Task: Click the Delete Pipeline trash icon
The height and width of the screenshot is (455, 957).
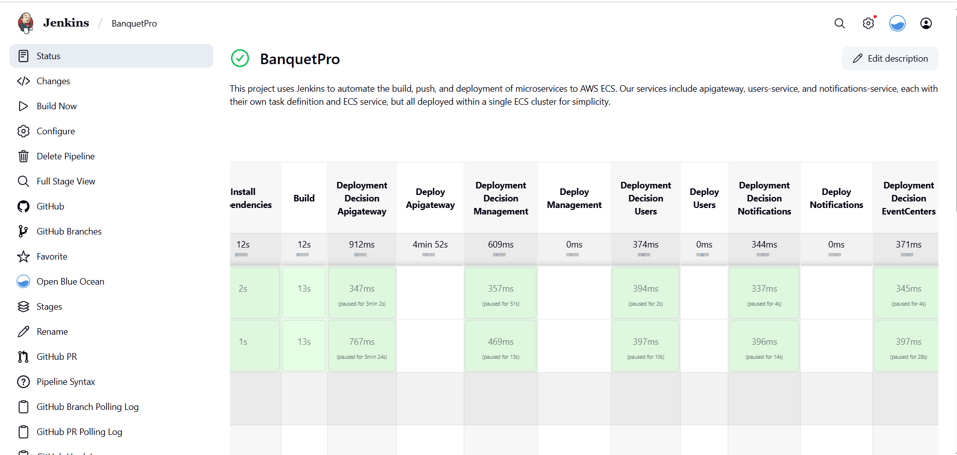Action: coord(23,156)
